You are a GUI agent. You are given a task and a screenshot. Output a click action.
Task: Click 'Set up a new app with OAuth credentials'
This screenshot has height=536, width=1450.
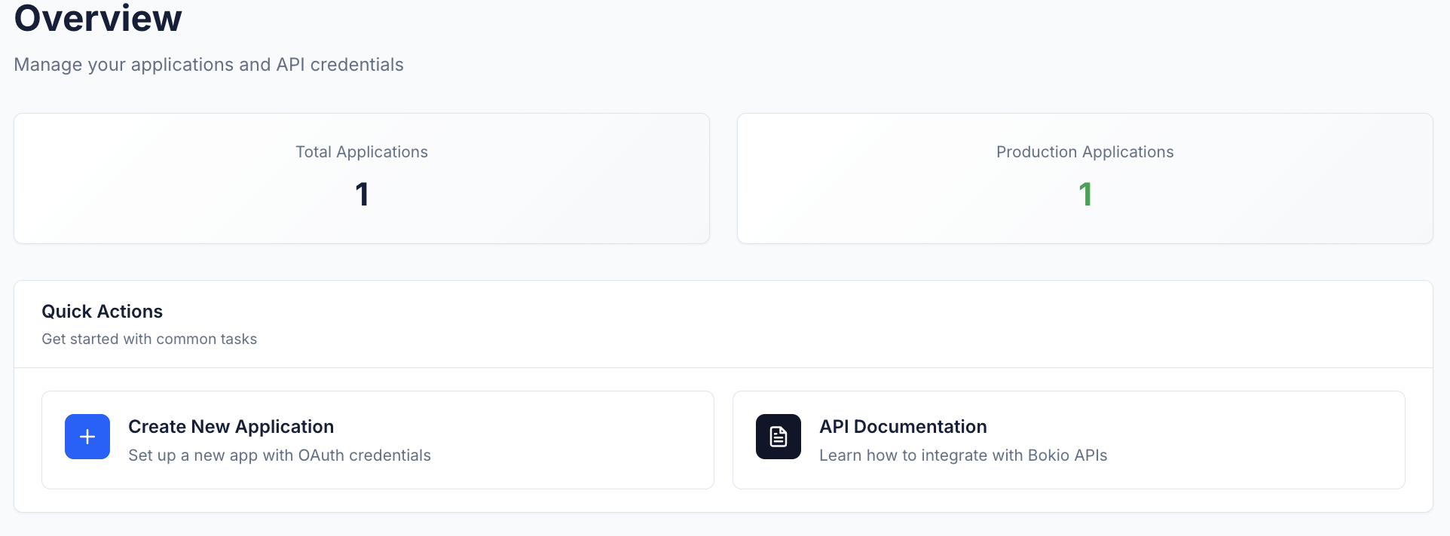coord(280,455)
